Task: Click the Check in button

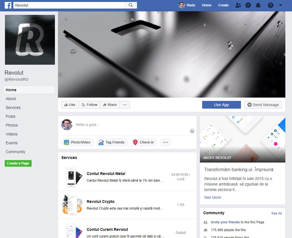Action: point(144,142)
